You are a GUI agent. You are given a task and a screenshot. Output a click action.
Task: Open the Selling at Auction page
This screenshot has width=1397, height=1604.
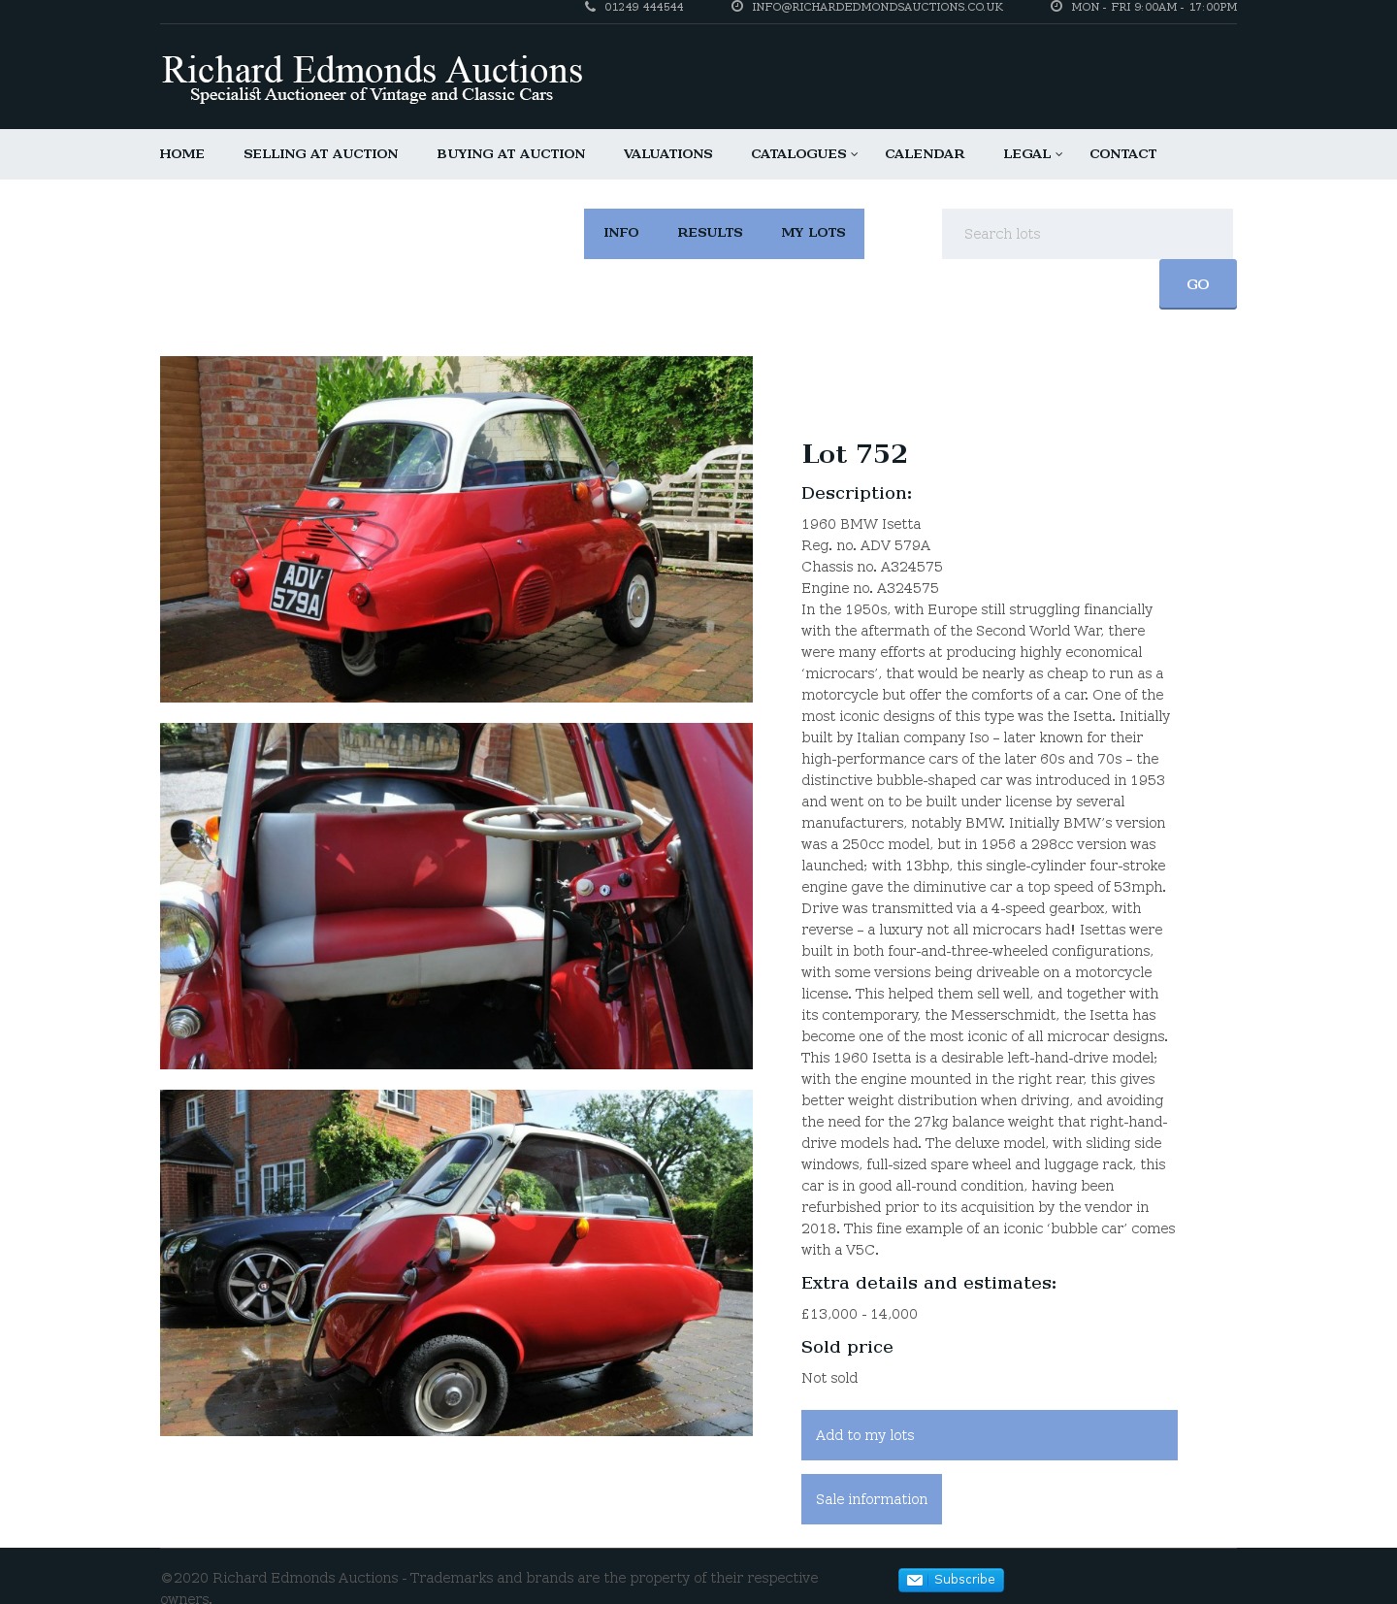[321, 153]
